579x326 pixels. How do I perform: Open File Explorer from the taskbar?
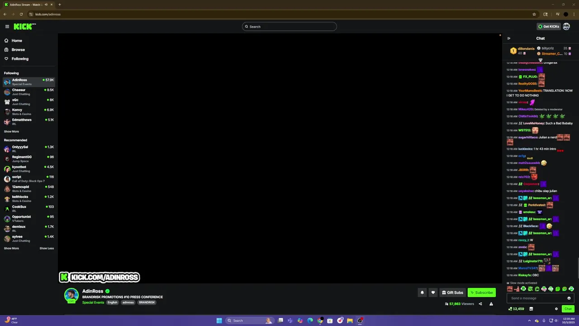click(x=350, y=321)
